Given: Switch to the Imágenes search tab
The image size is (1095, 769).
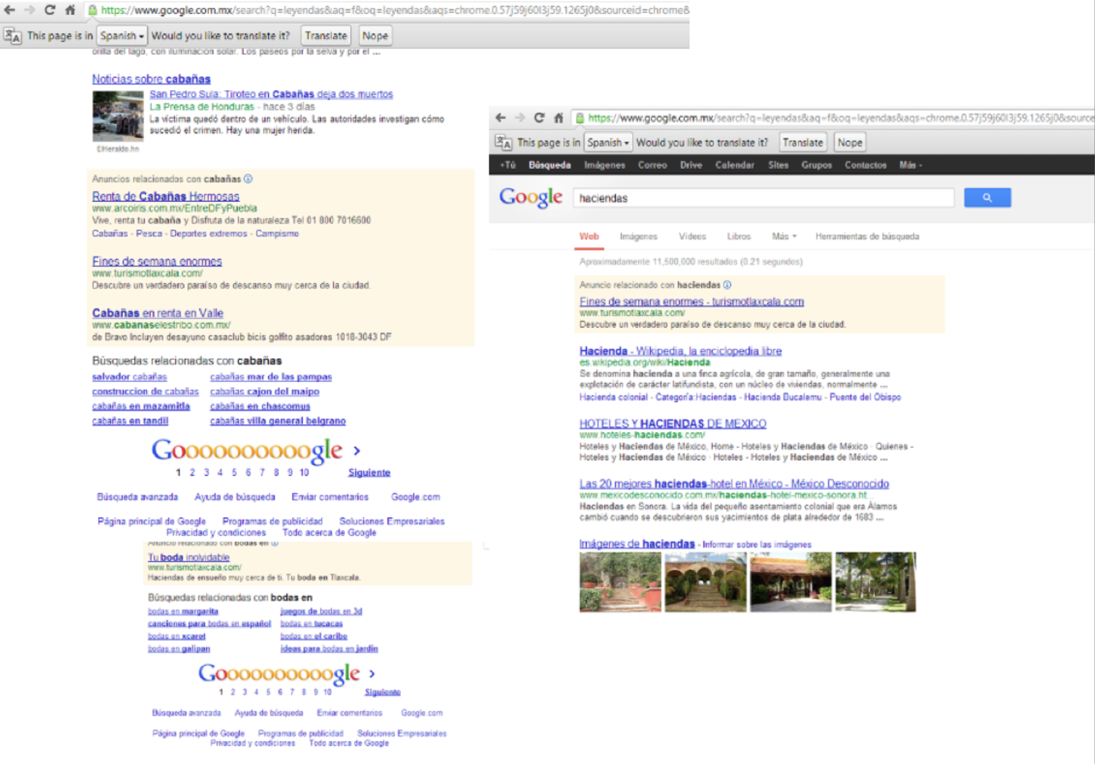Looking at the screenshot, I should point(638,236).
